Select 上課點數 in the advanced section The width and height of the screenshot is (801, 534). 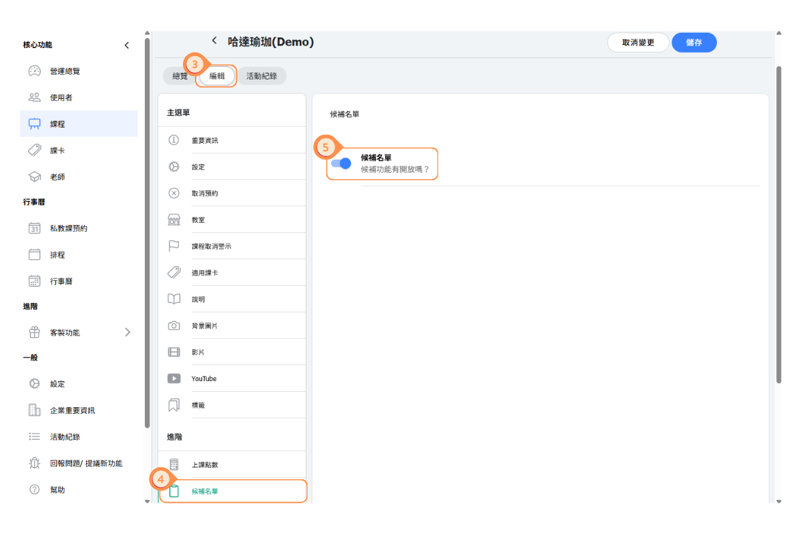click(x=204, y=465)
